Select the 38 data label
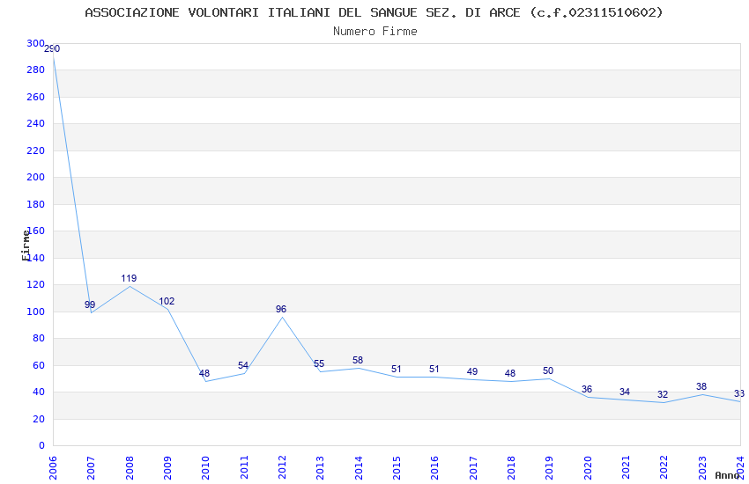The height and width of the screenshot is (484, 749). coord(701,386)
